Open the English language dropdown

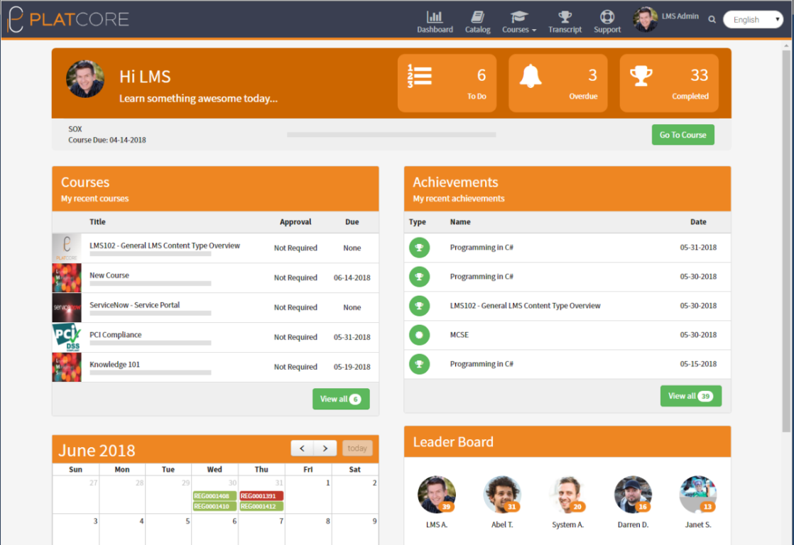[x=752, y=20]
